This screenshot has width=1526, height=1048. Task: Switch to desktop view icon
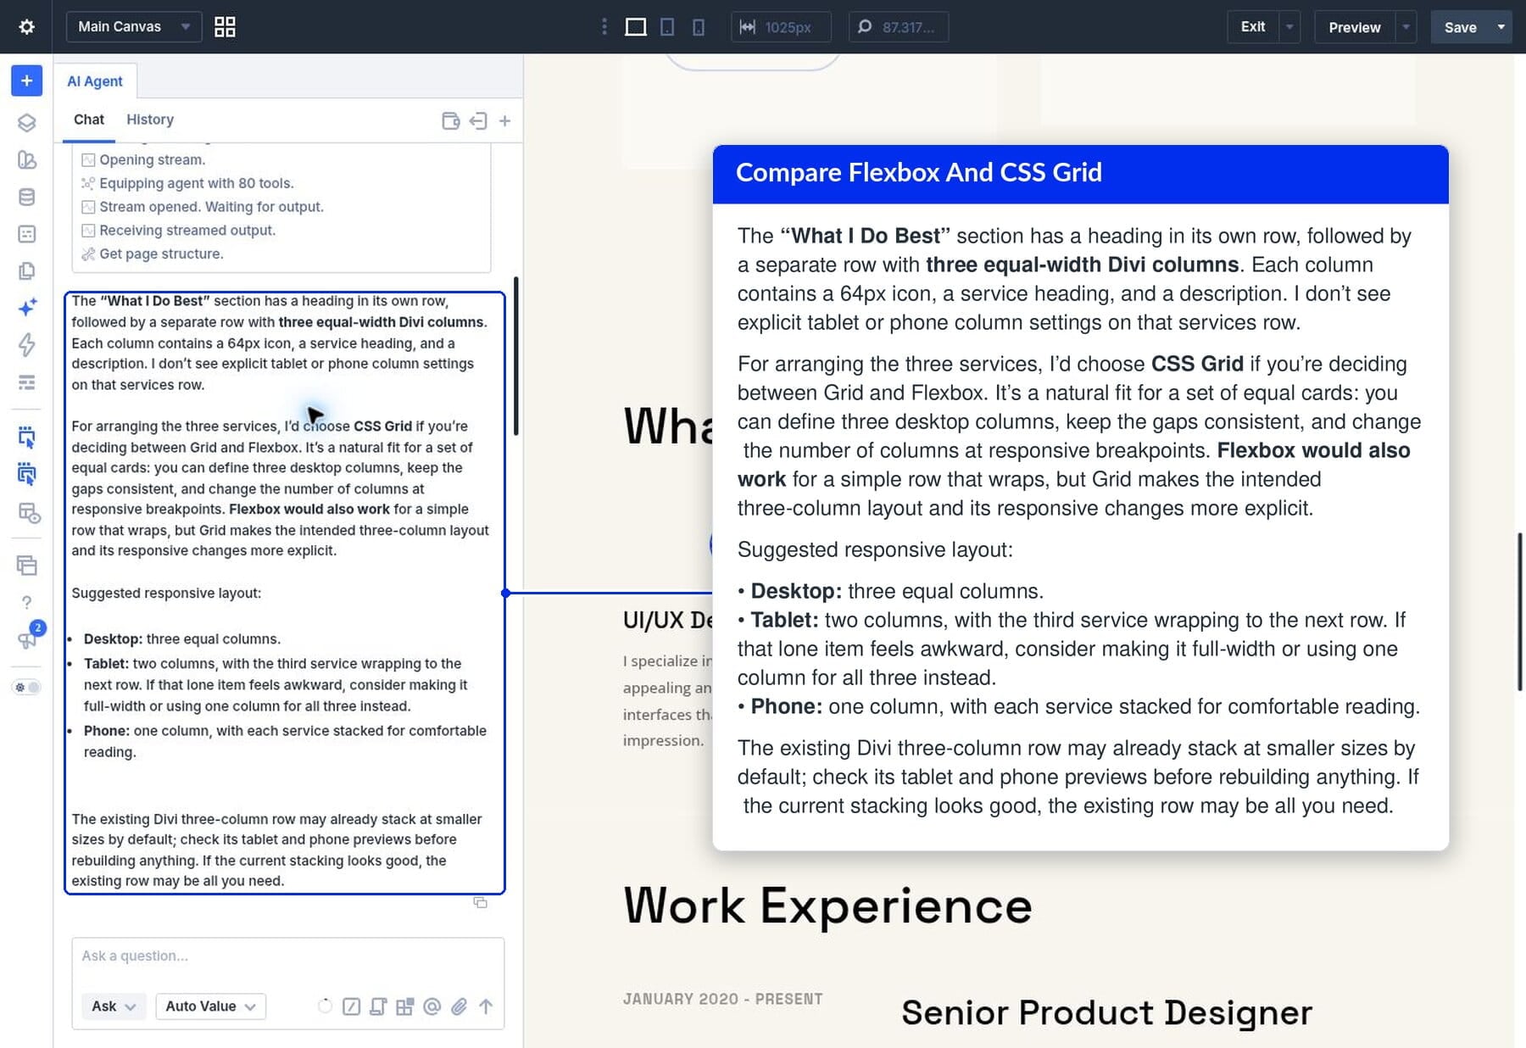coord(636,27)
